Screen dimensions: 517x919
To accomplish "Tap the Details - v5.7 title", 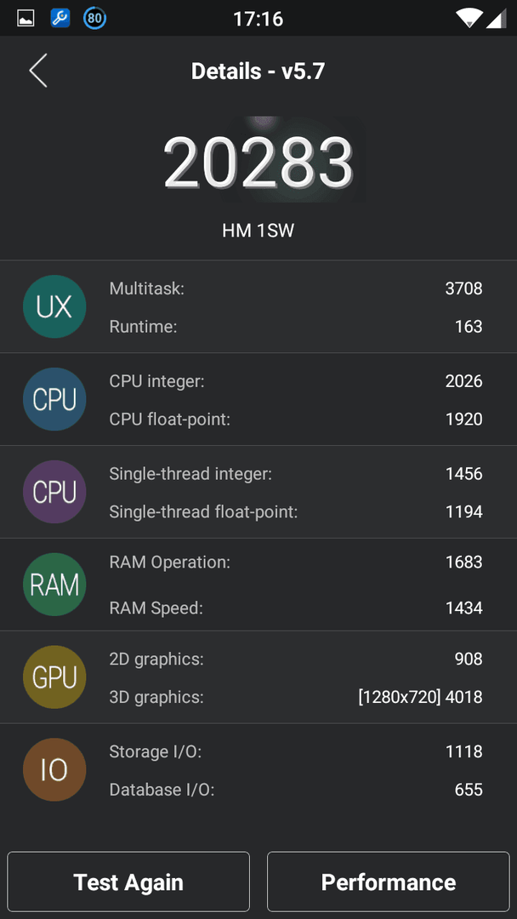I will point(258,71).
